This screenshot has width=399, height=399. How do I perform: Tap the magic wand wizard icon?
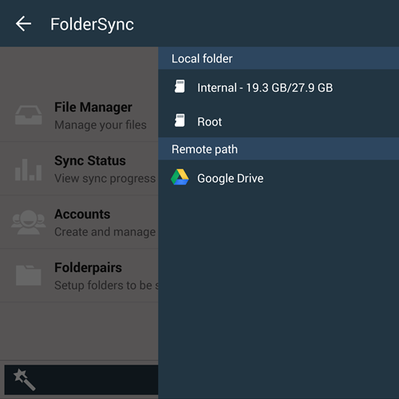(24, 380)
